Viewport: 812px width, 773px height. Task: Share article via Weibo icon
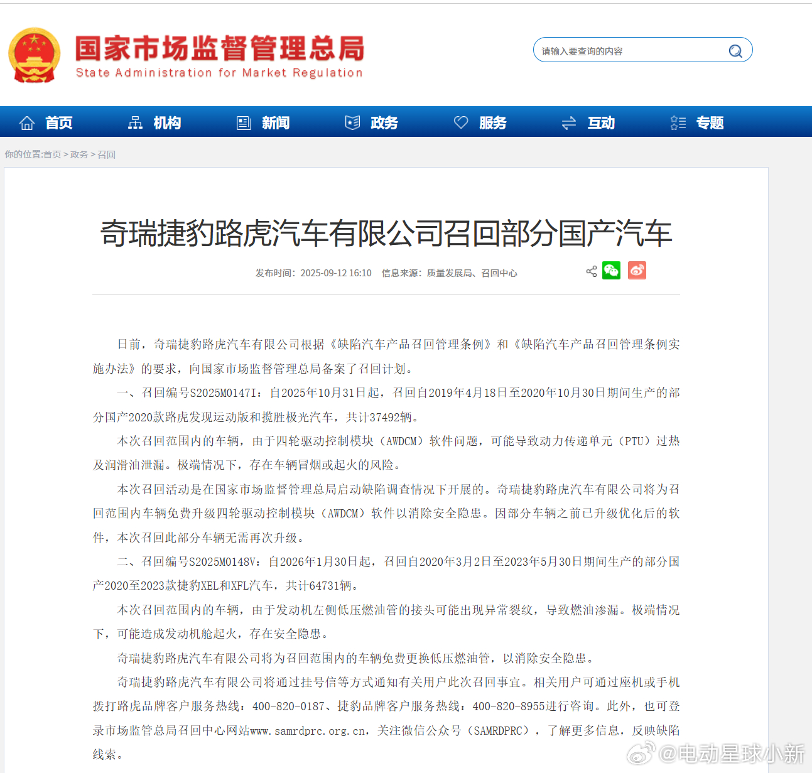[637, 271]
